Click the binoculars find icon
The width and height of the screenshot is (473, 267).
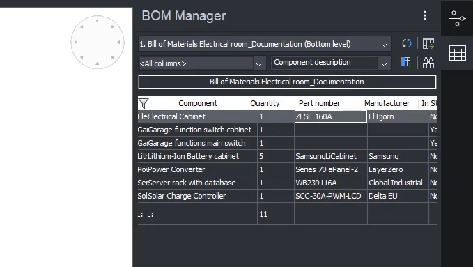(x=428, y=63)
